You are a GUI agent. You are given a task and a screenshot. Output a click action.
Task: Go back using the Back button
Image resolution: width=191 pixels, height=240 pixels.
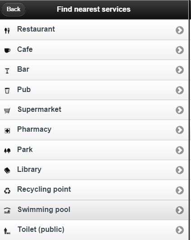[x=14, y=9]
